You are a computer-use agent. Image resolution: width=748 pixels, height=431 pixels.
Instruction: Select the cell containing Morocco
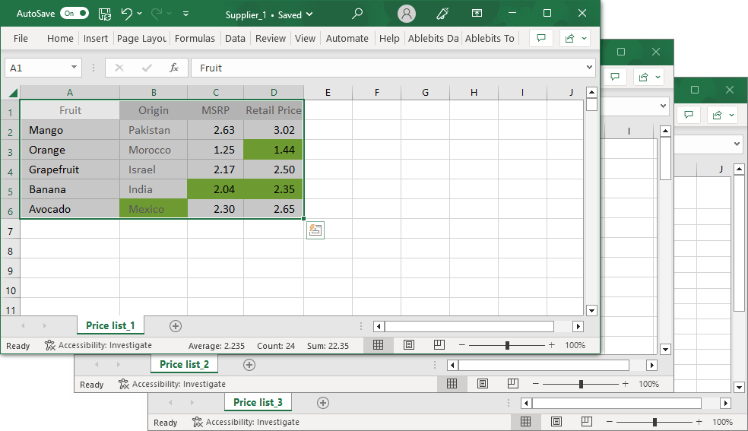pos(153,150)
